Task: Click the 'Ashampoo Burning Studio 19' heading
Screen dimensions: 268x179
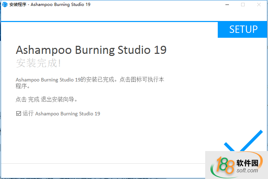Action: click(91, 50)
